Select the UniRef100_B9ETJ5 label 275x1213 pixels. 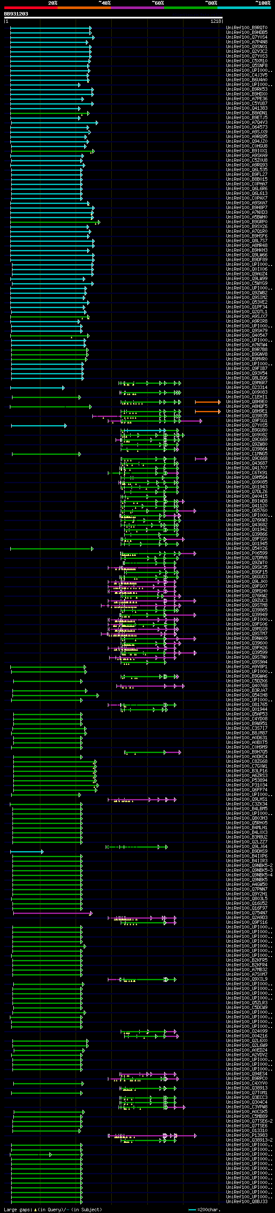coord(247,118)
